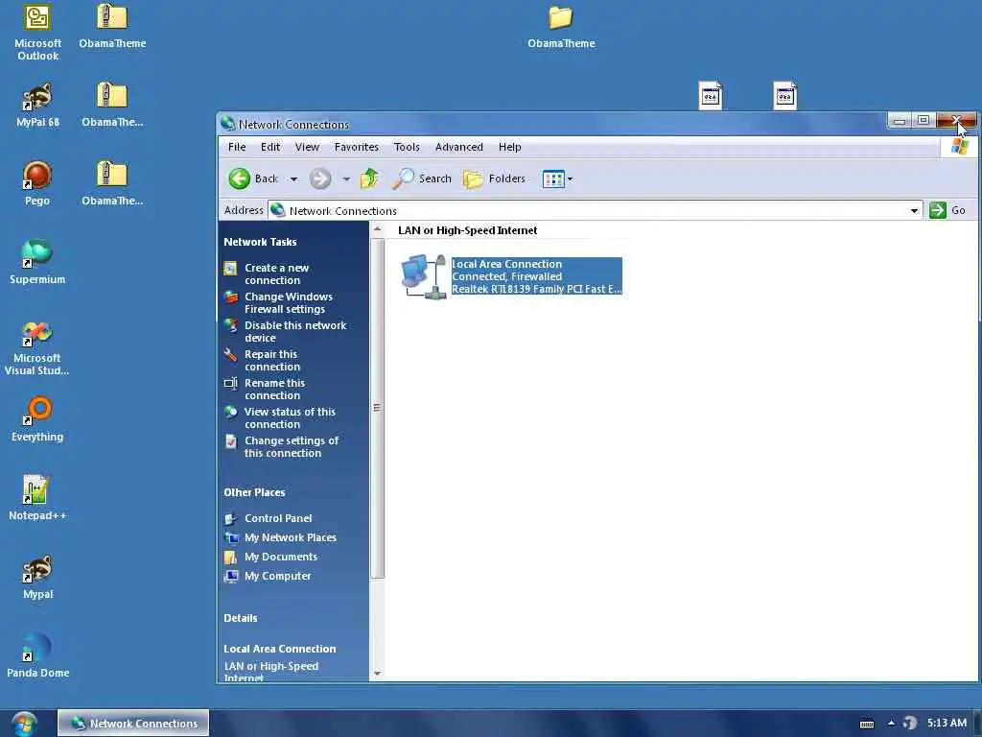Select the ObamaThe... zip beside Pego
This screenshot has height=737, width=982.
point(113,183)
